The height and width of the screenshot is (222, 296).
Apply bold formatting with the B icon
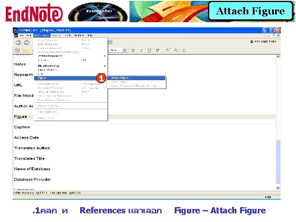(x=133, y=50)
